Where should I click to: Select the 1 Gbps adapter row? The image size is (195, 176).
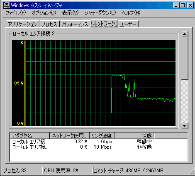coord(99,142)
